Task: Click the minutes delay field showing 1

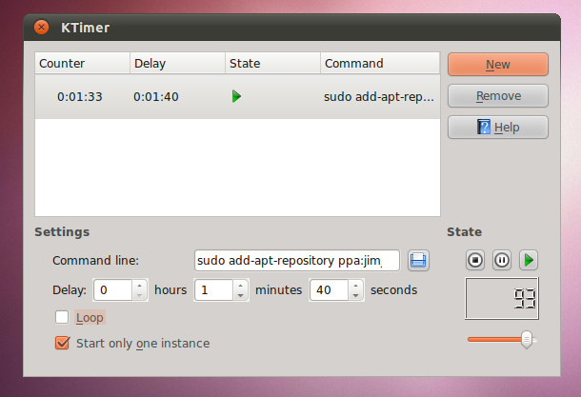Action: (214, 289)
